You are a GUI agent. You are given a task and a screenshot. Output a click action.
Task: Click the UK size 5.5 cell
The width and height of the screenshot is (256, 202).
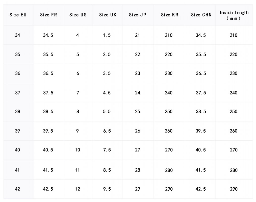(x=107, y=112)
